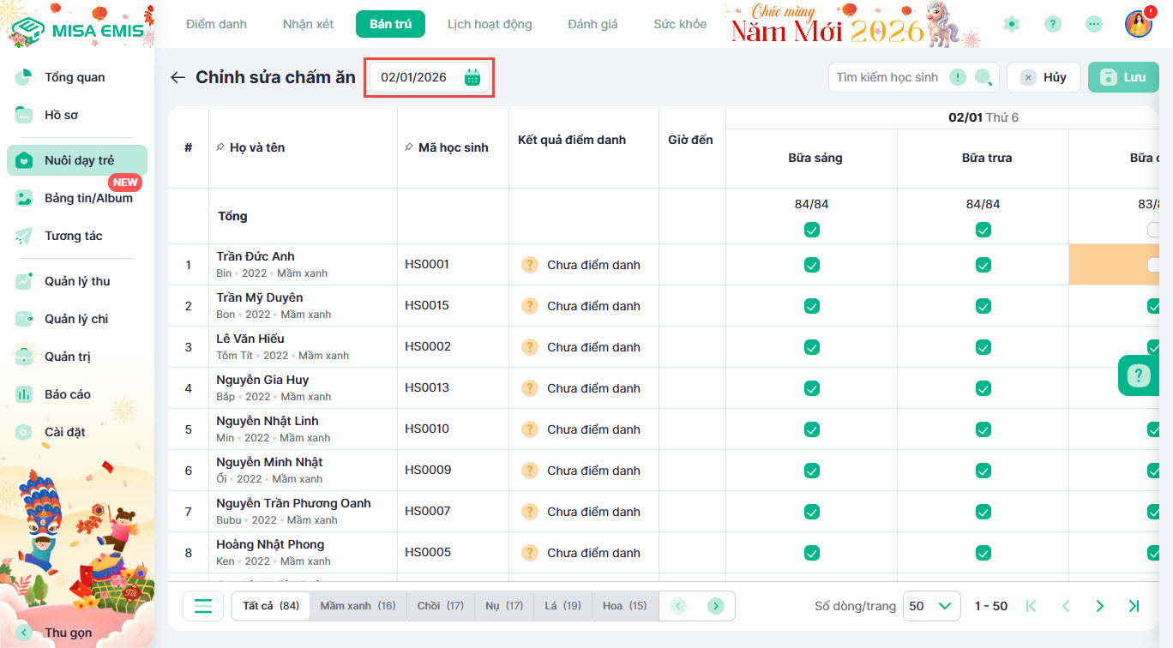Click the Lưu save button

coord(1122,77)
